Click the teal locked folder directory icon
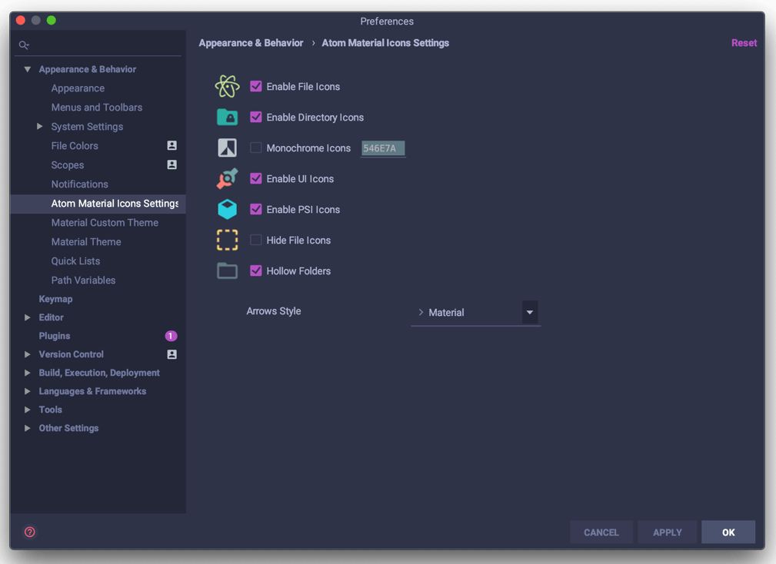This screenshot has height=564, width=776. (x=227, y=117)
